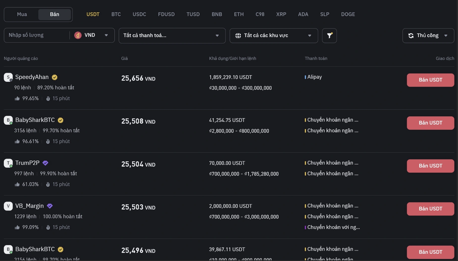Click SpeedyAhan's gold verified badge
This screenshot has height=261, width=458.
(x=55, y=77)
